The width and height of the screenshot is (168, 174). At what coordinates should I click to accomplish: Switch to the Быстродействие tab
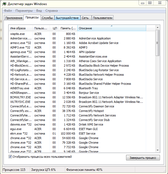[67, 18]
